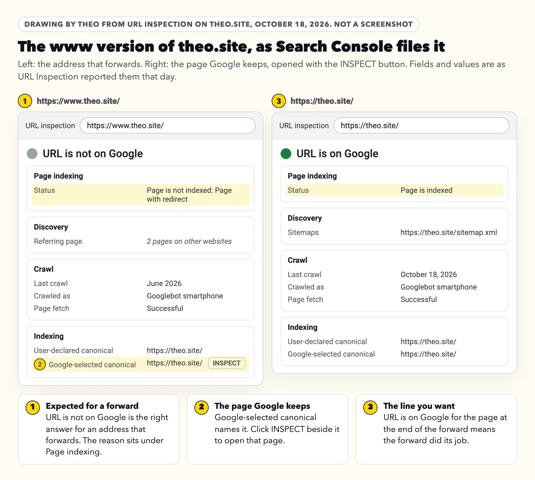Click the Last crawl value 'June 2026'
The height and width of the screenshot is (480, 535).
click(x=164, y=283)
